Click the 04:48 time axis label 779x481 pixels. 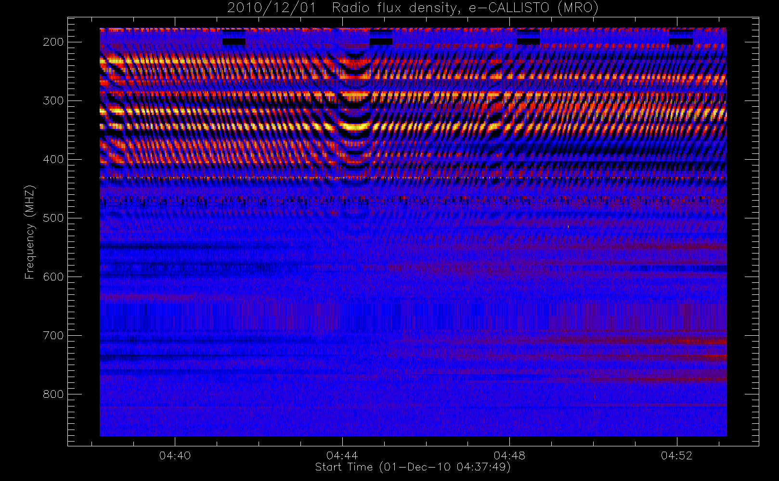point(509,455)
